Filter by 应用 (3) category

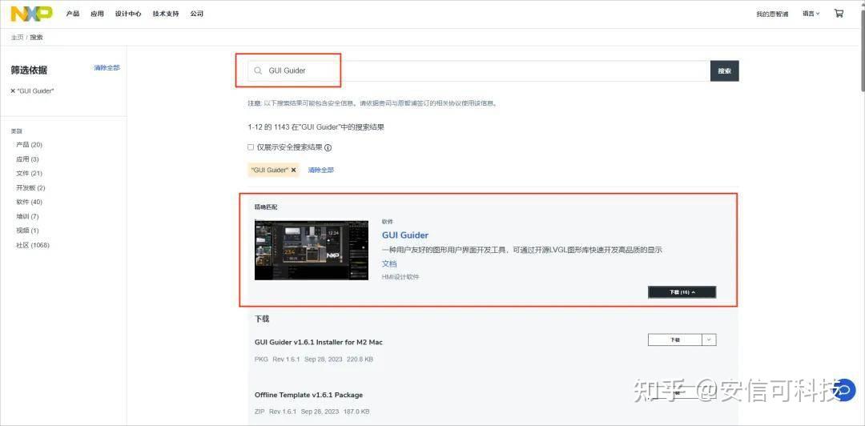click(x=27, y=159)
